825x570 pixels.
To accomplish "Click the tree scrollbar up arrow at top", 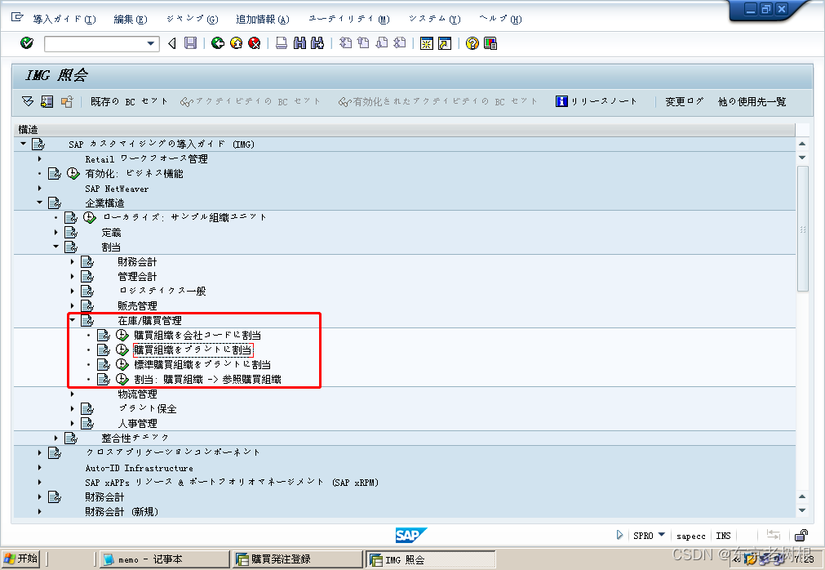I will click(802, 143).
